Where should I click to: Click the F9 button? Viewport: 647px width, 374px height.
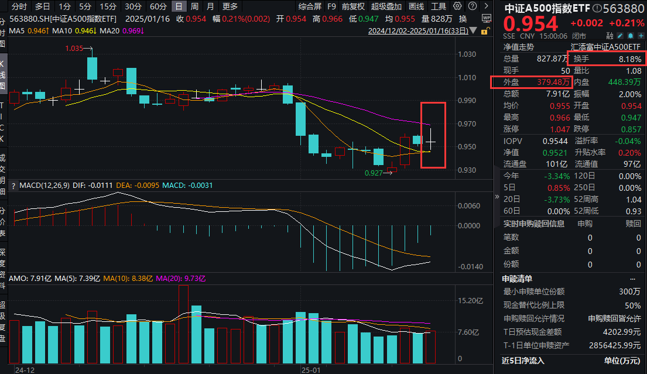point(331,6)
